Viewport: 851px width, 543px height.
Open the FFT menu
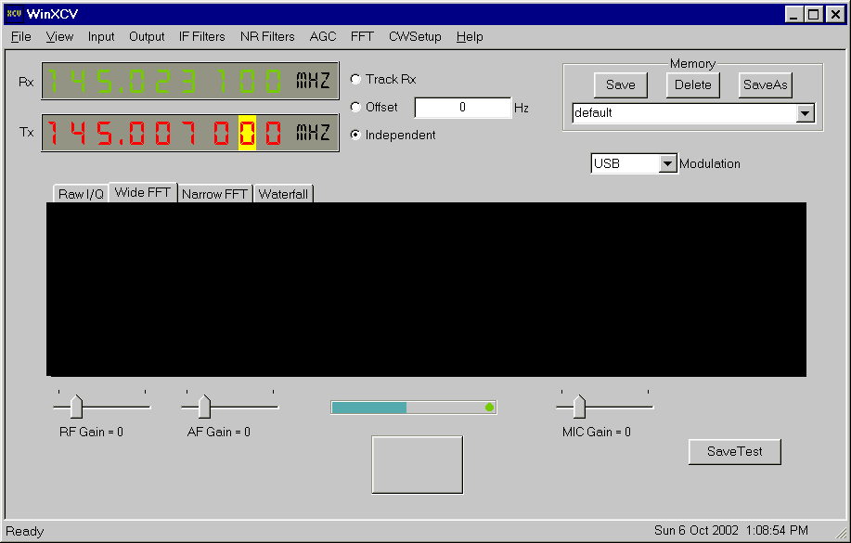coord(362,36)
